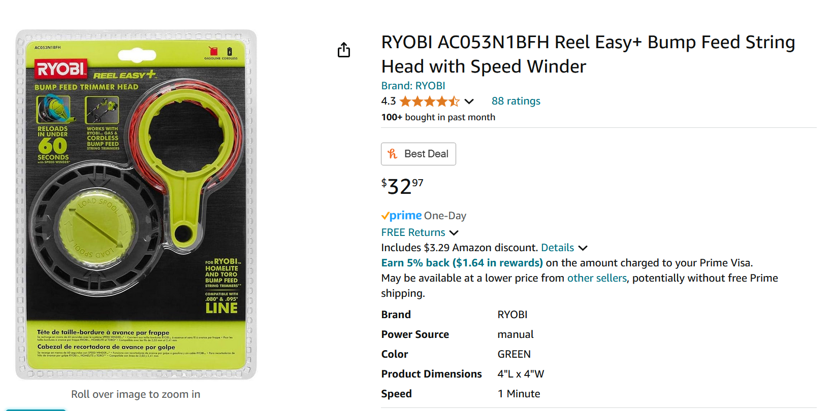Expand the ratings breakdown chevron next to stars
Viewport: 832px width, 411px height.
[x=469, y=101]
